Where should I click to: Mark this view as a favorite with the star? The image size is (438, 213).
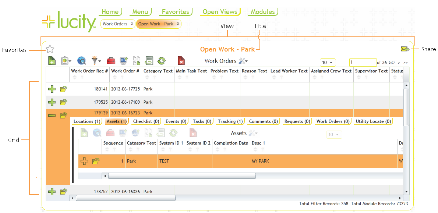50,49
